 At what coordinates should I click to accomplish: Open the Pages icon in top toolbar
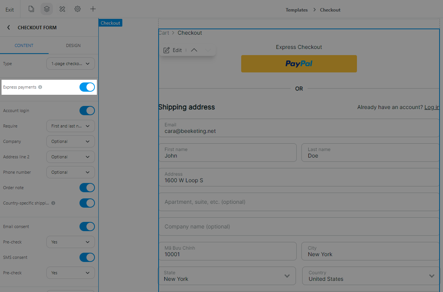click(x=31, y=9)
